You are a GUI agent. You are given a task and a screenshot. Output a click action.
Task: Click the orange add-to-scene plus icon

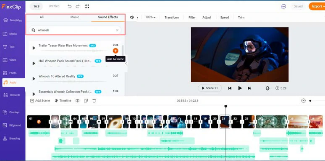115,51
